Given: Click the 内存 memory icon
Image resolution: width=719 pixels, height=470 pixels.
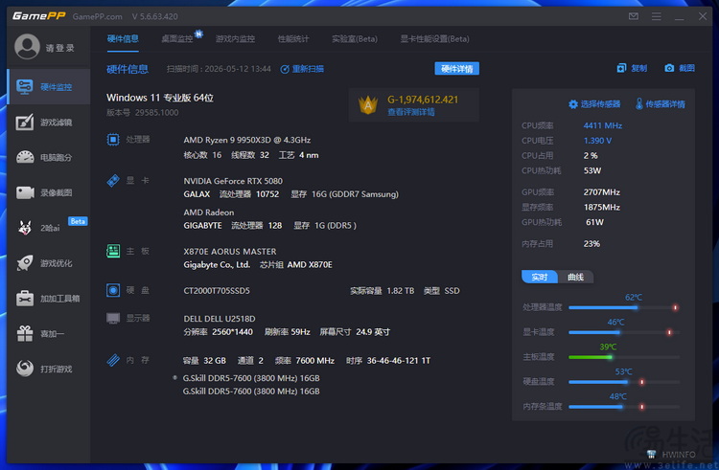Looking at the screenshot, I should (x=113, y=360).
